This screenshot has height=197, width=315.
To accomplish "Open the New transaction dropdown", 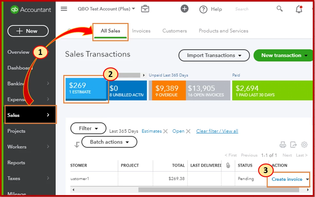I will pyautogui.click(x=284, y=55).
